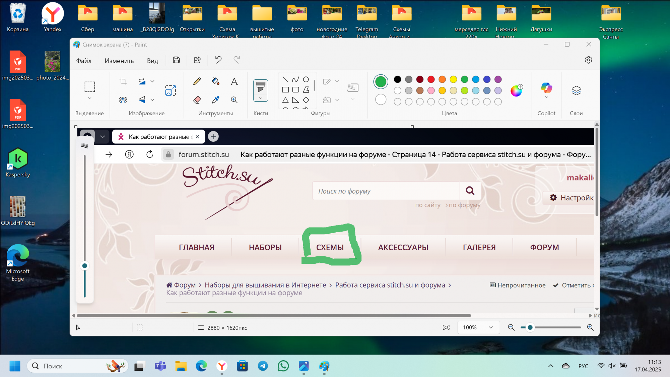Open Paint settings gear
Image resolution: width=670 pixels, height=377 pixels.
pyautogui.click(x=589, y=60)
